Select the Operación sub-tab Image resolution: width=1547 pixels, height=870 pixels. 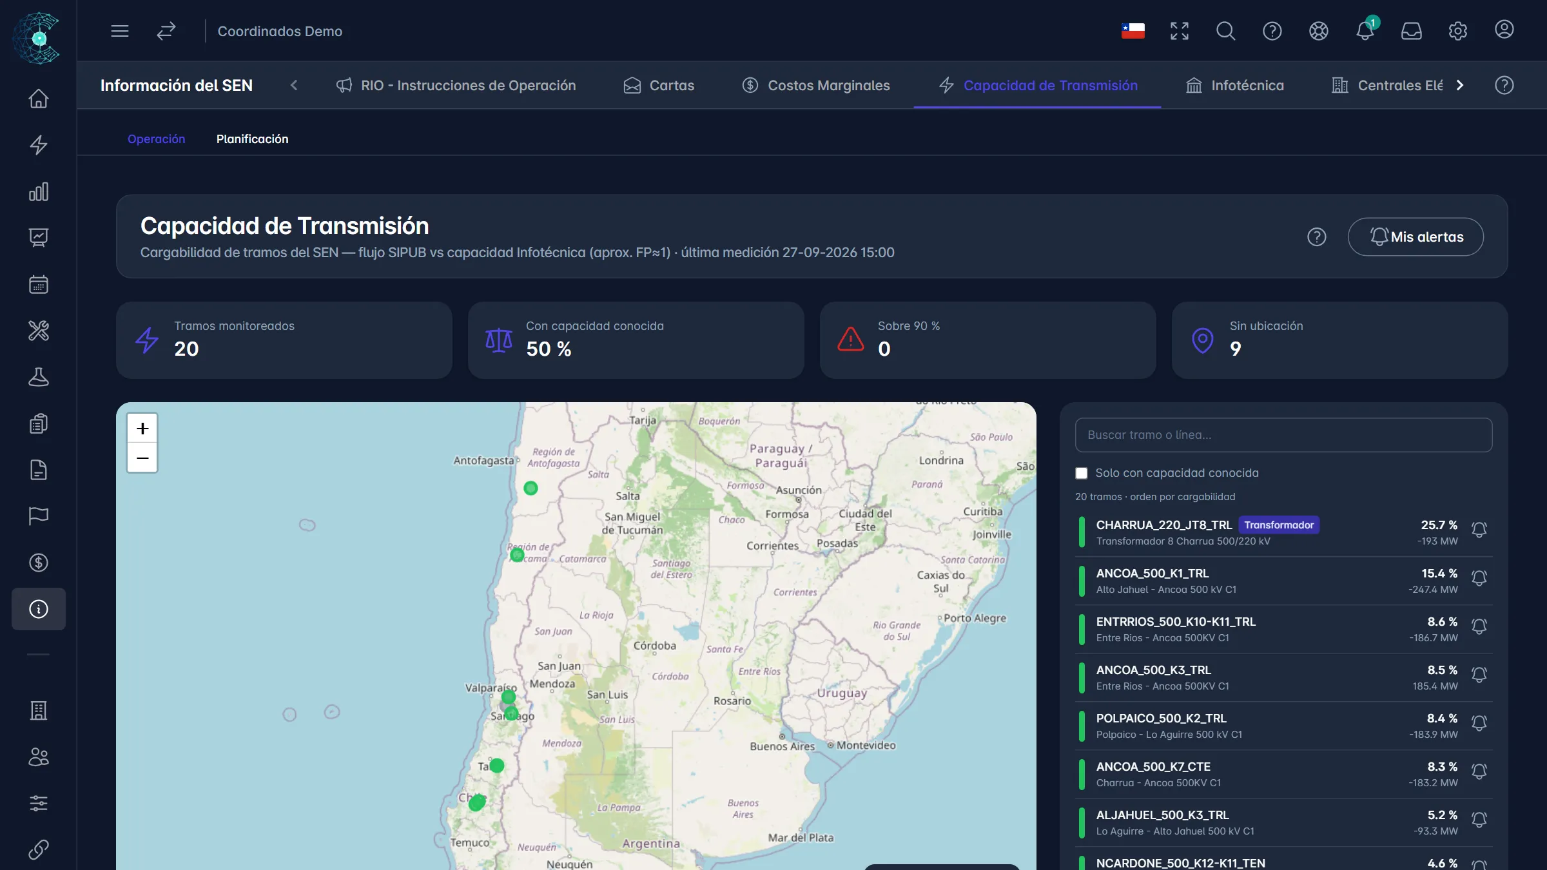[x=156, y=139]
